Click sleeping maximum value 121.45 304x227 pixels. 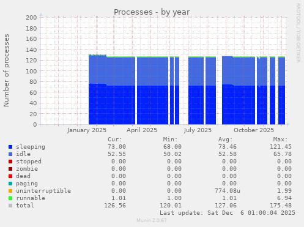pyautogui.click(x=281, y=147)
